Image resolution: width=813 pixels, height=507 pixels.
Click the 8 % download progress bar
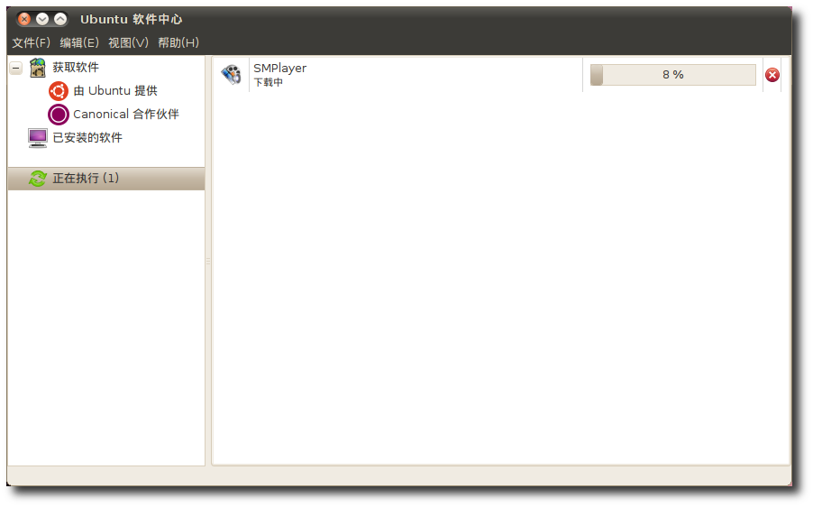[673, 75]
